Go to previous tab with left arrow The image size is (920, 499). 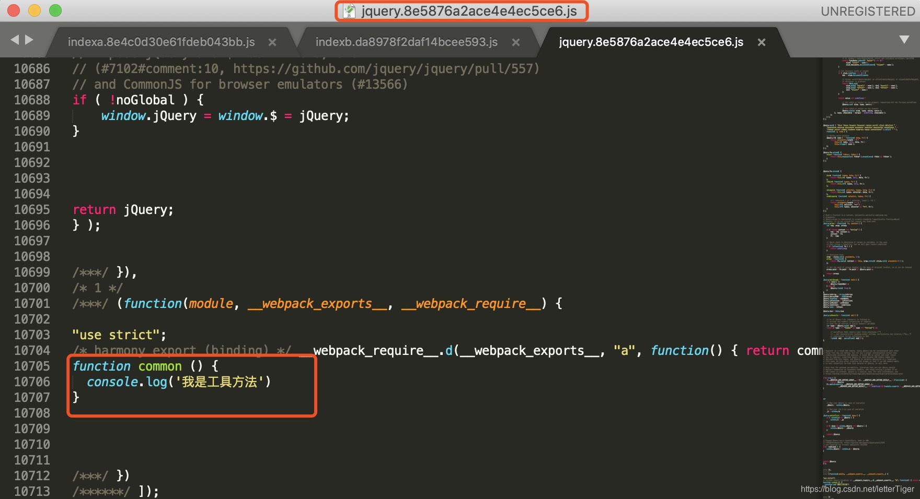point(15,40)
